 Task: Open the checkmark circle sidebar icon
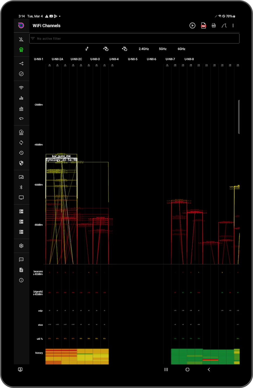click(21, 74)
